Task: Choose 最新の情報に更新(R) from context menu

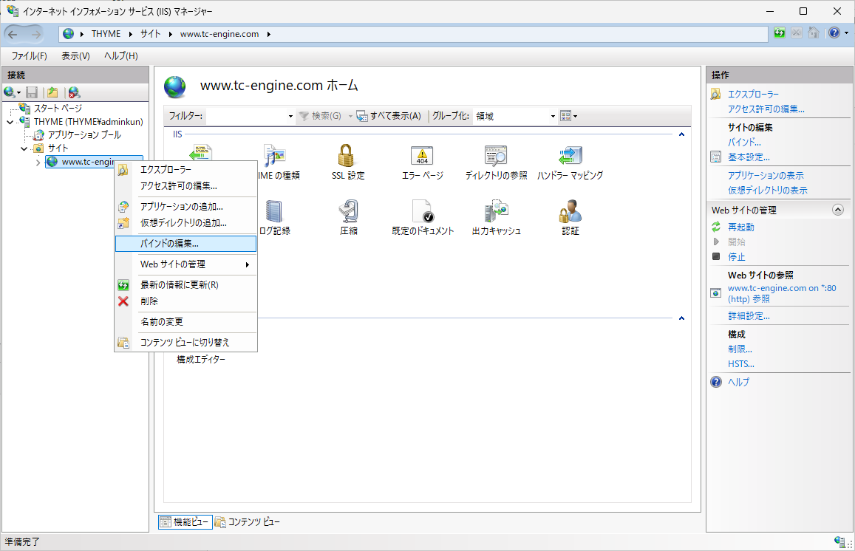Action: pyautogui.click(x=185, y=285)
